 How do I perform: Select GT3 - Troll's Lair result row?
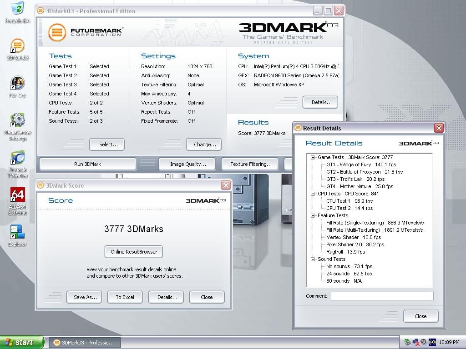[355, 179]
